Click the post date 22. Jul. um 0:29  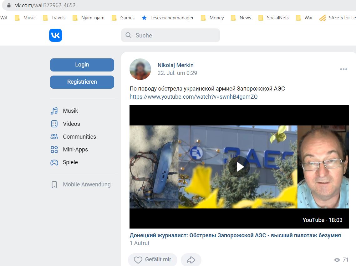(177, 73)
